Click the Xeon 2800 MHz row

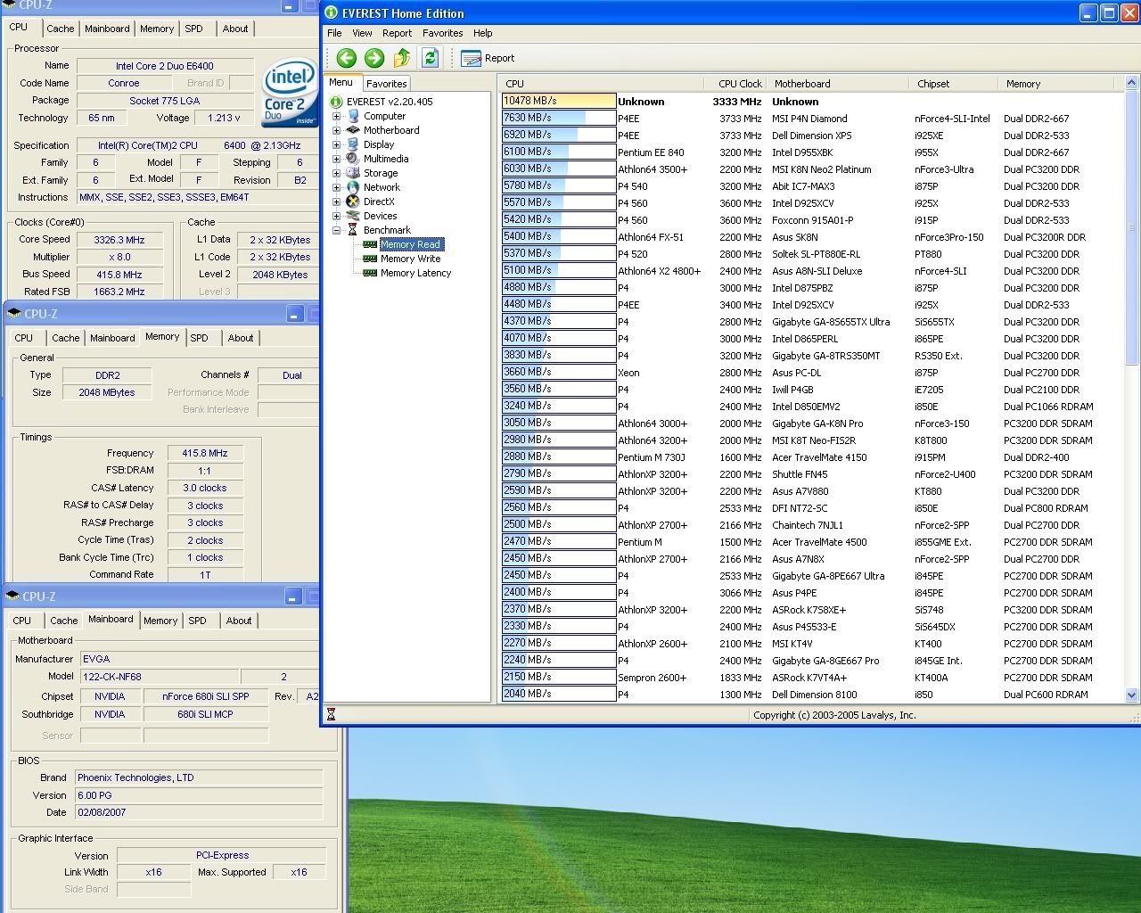(x=811, y=373)
